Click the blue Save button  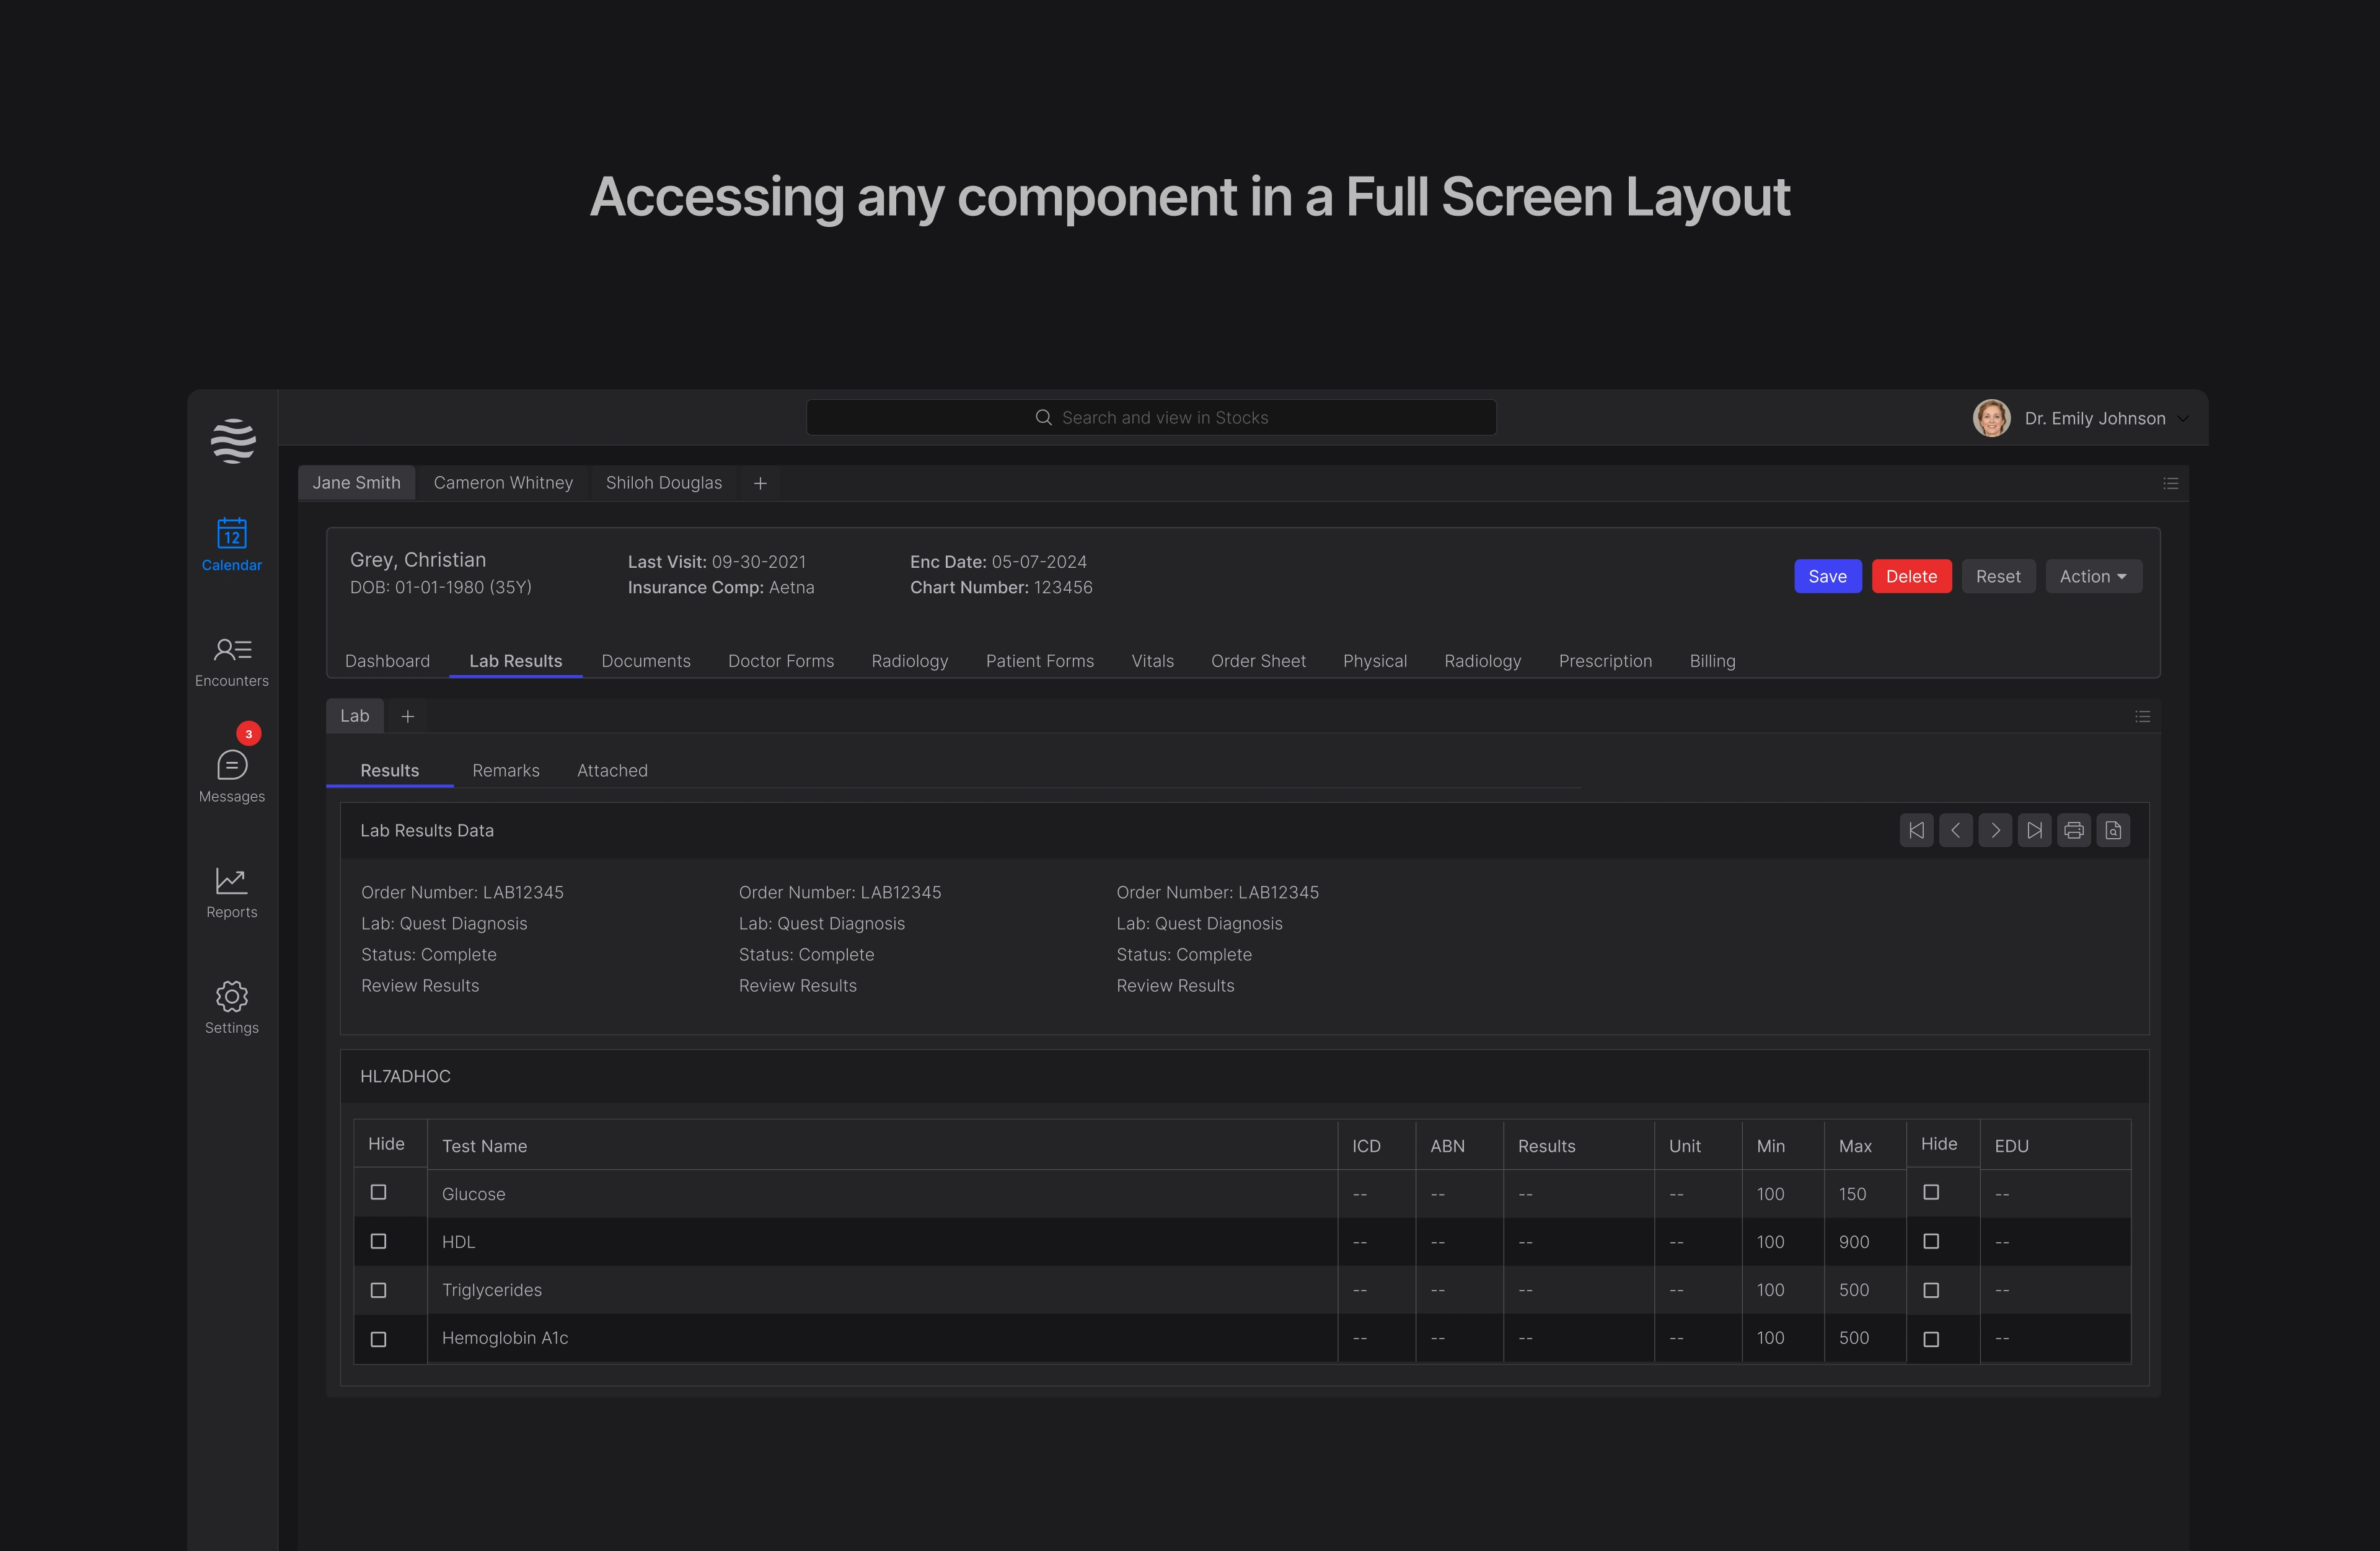pos(1827,576)
